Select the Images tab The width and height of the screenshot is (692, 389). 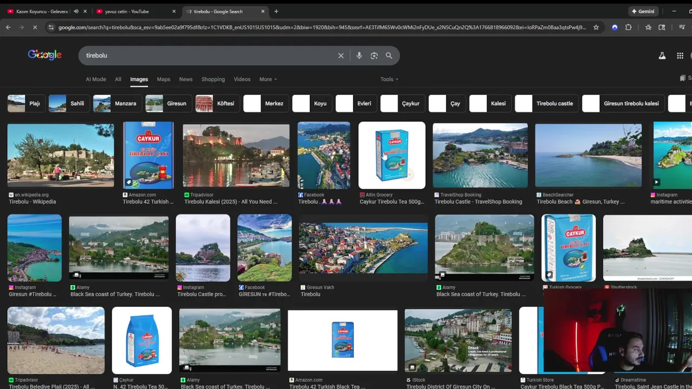pos(139,79)
